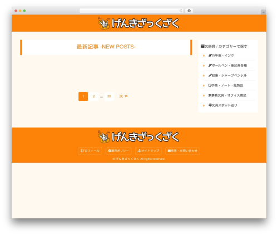This screenshot has width=278, height=235.
Task: Click the pagination ellipsis
Action: pos(101,97)
